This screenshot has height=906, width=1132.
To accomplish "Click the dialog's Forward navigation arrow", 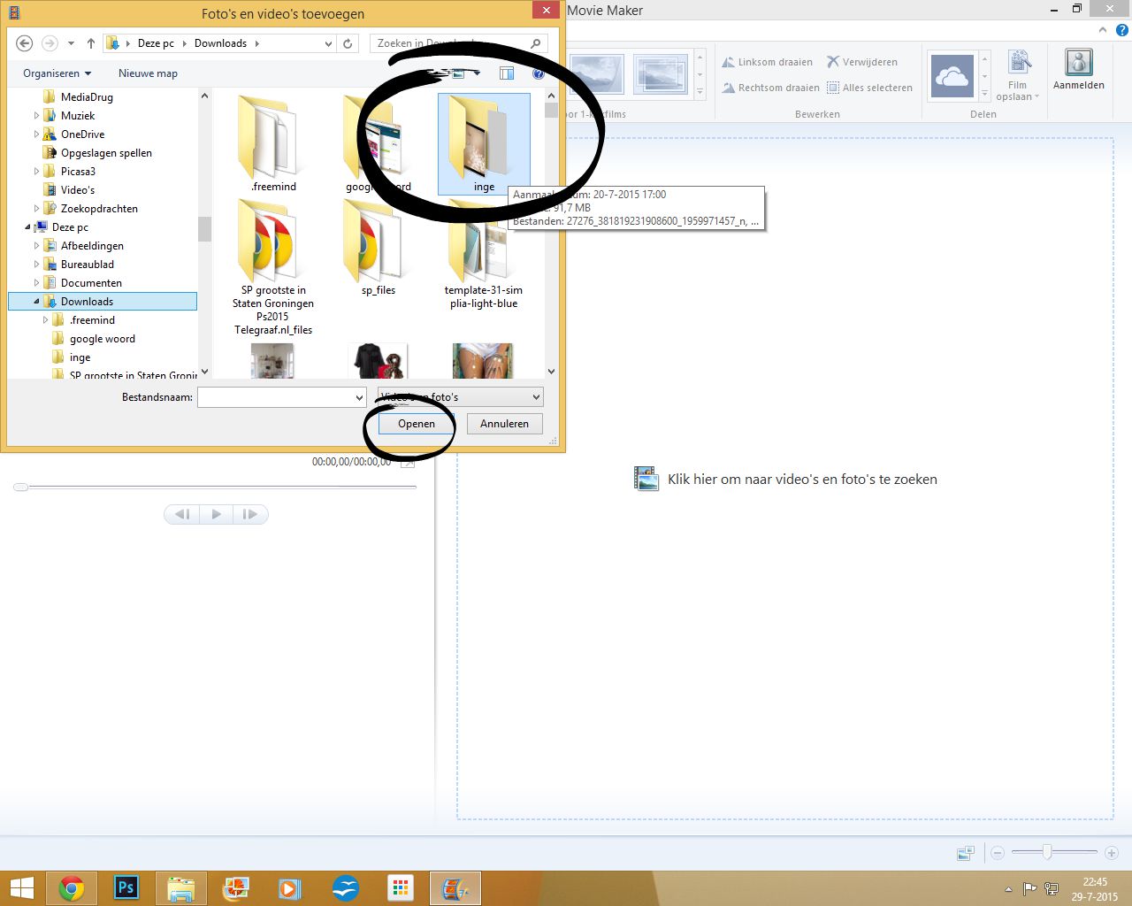I will 50,43.
